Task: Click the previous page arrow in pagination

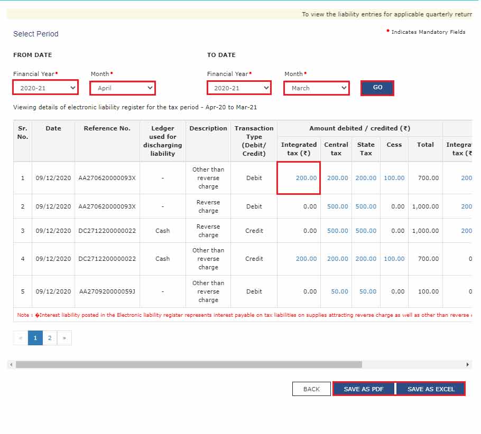Action: [21, 338]
